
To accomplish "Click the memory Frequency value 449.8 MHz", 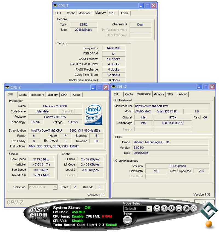I will tap(114, 48).
